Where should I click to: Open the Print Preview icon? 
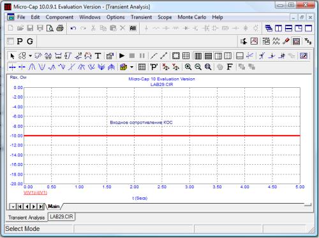coord(50,28)
